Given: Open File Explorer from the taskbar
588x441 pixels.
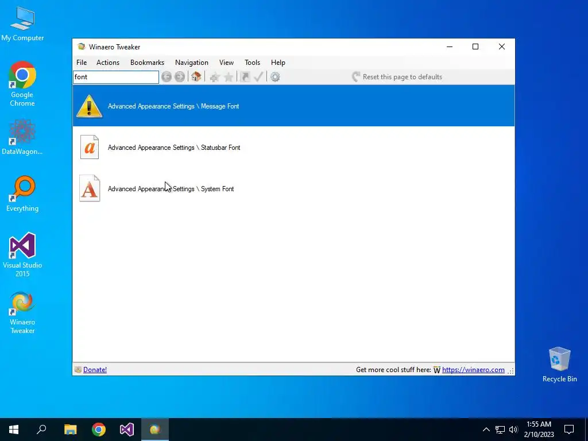Looking at the screenshot, I should click(70, 430).
